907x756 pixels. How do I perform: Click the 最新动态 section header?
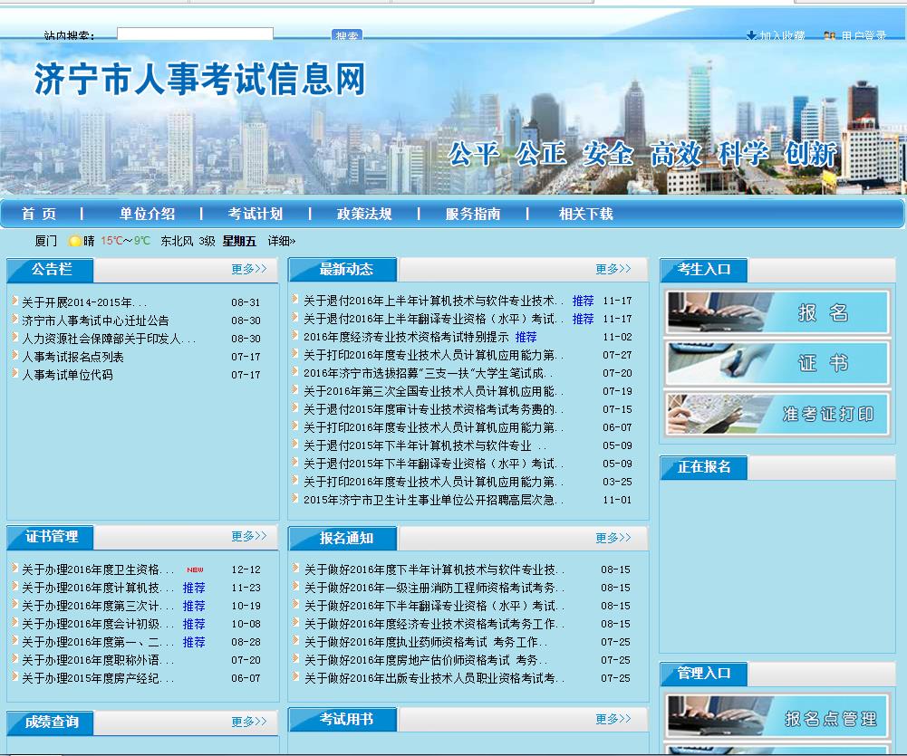click(345, 269)
